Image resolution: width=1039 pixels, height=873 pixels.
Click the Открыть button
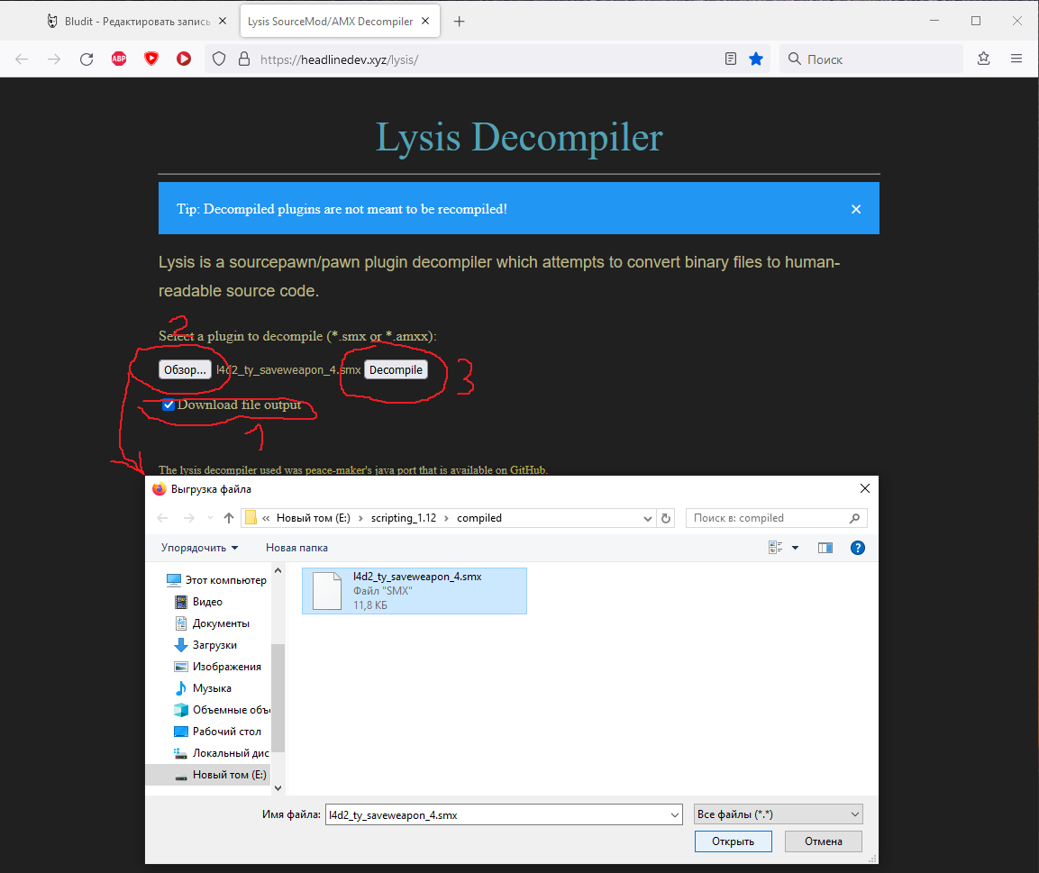pyautogui.click(x=733, y=841)
